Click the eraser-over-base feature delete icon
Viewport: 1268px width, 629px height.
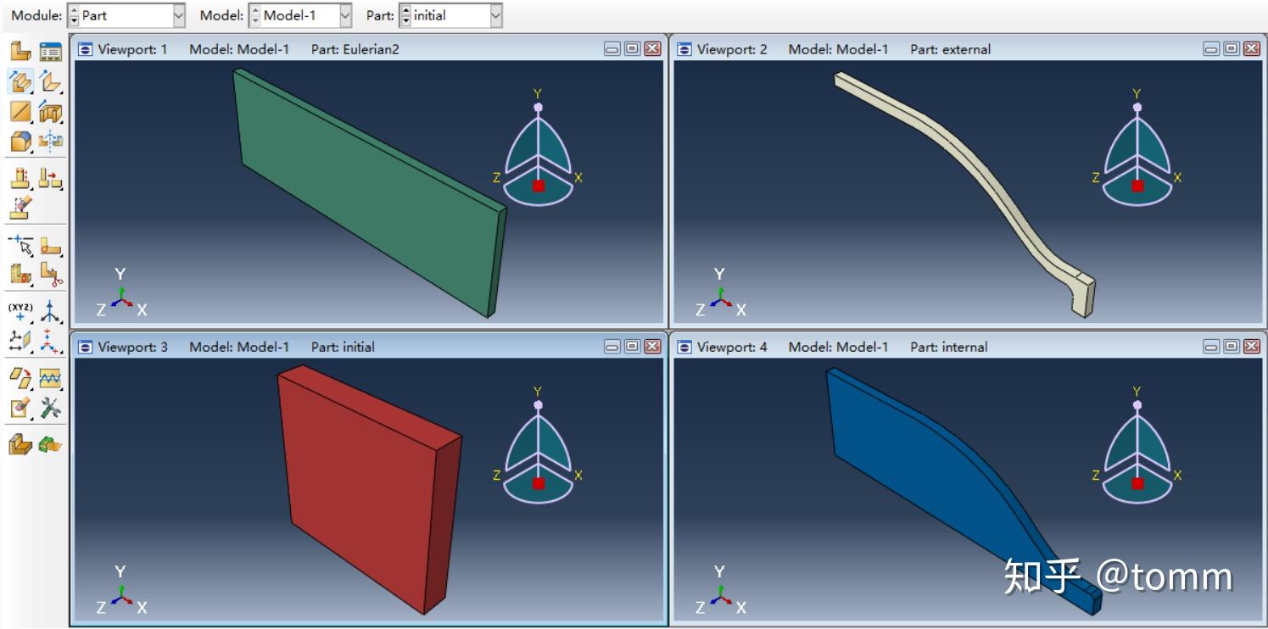(x=20, y=208)
